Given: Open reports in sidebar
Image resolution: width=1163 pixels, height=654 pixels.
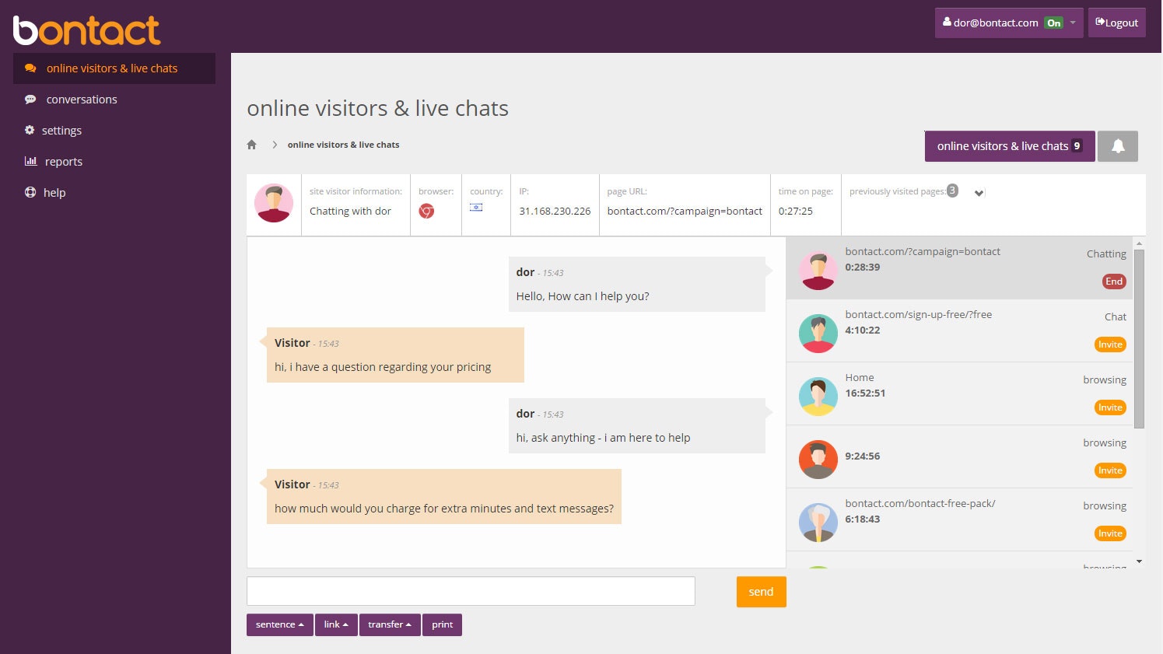Looking at the screenshot, I should [64, 162].
